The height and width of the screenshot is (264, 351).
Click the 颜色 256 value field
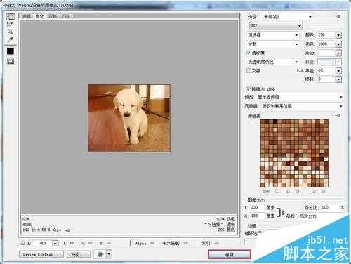(x=326, y=35)
